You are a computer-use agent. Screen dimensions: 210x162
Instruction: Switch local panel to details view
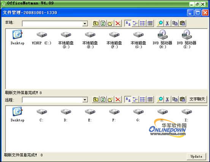click(150, 24)
